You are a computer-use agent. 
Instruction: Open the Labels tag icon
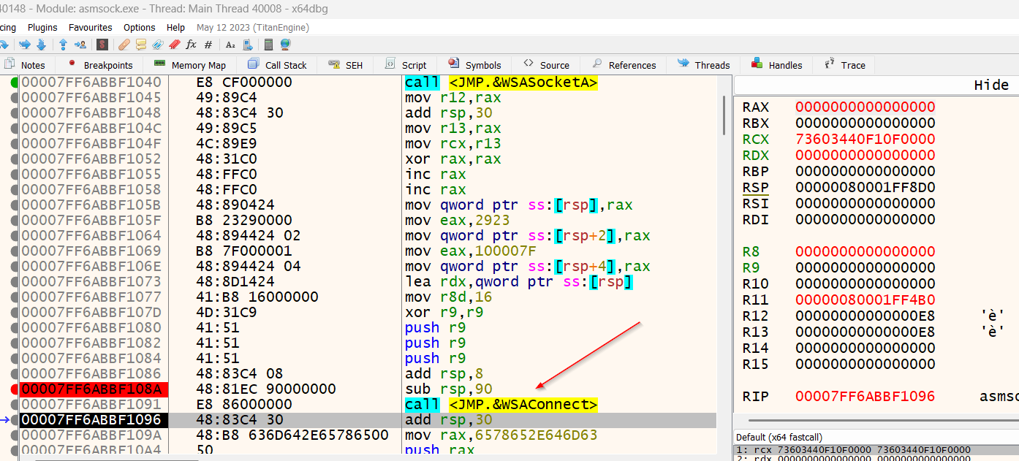pyautogui.click(x=158, y=45)
